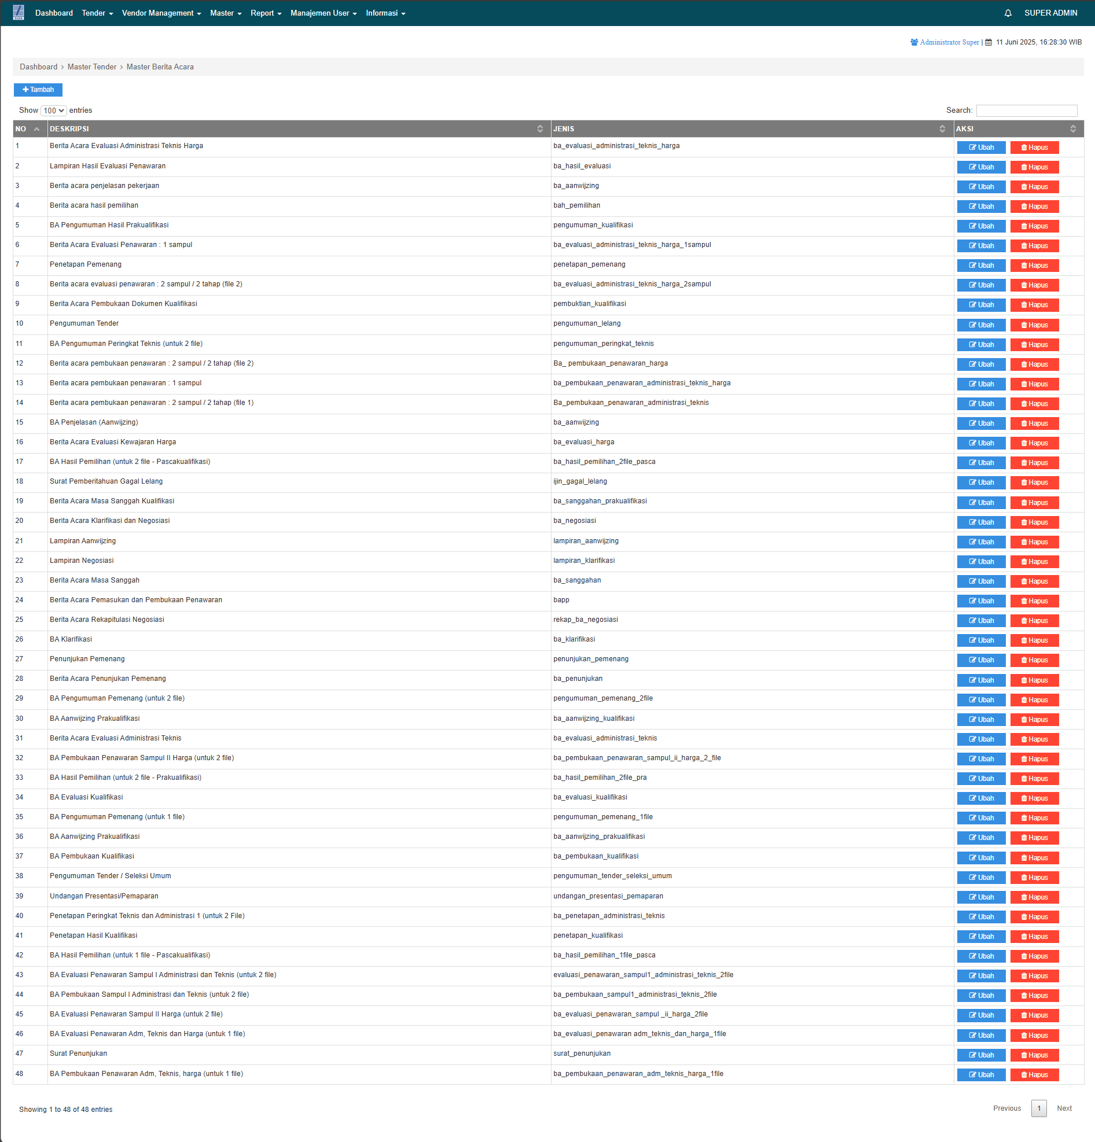This screenshot has height=1142, width=1095.
Task: Click Master Tender breadcrumb link
Action: [x=92, y=67]
